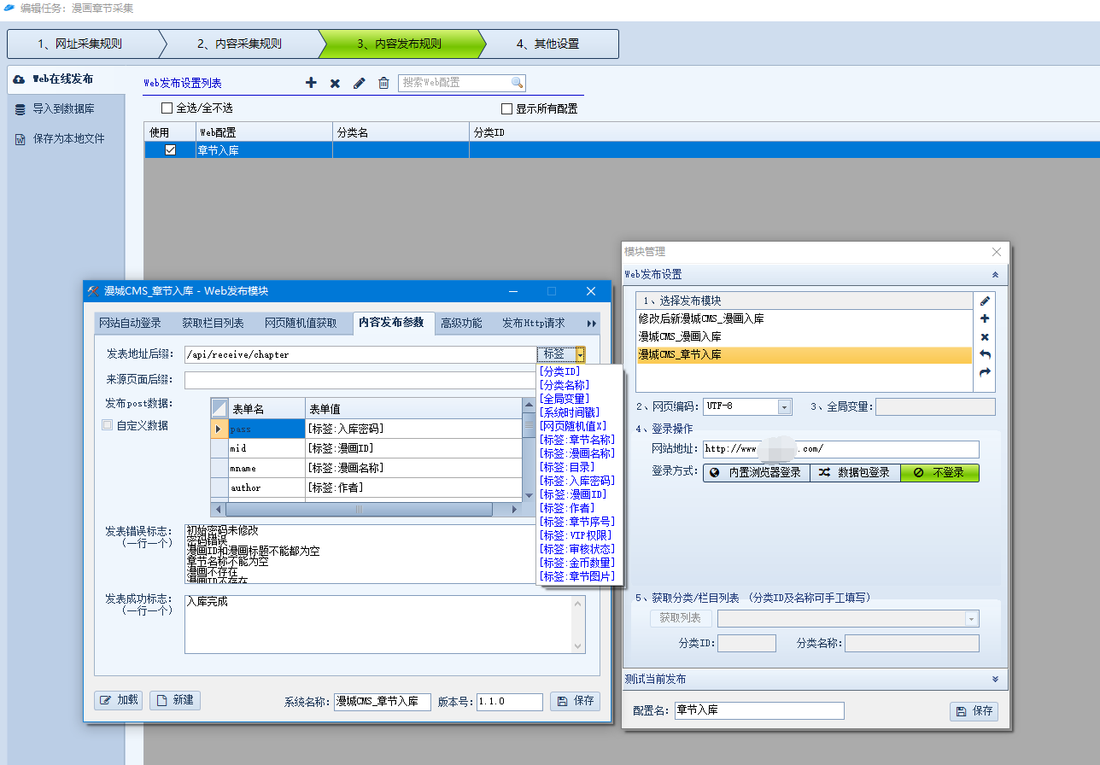Switch to 发布Http请求 tab

tap(534, 323)
